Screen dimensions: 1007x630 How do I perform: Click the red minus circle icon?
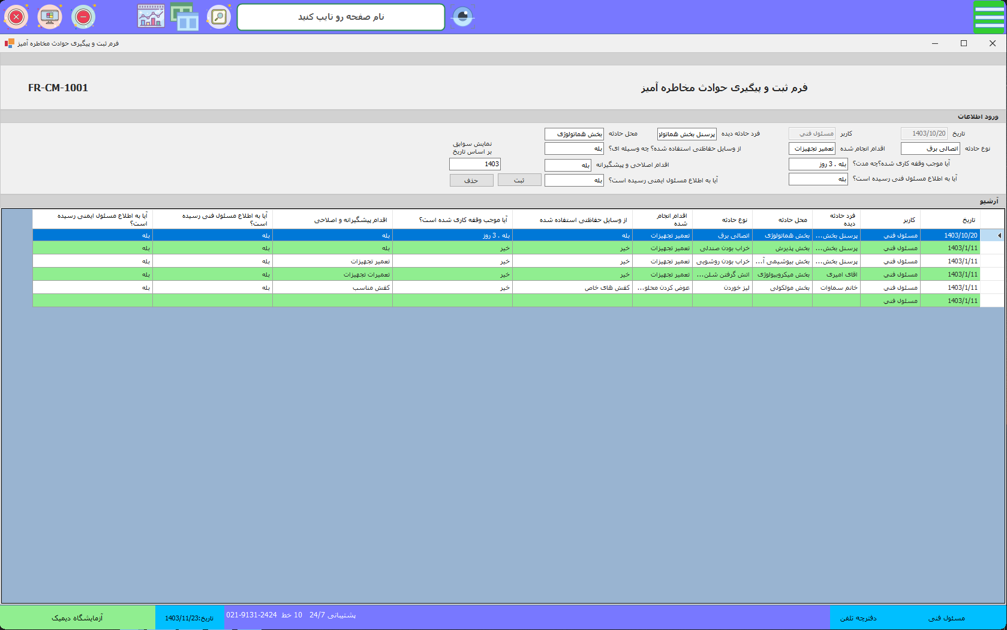[x=83, y=17]
